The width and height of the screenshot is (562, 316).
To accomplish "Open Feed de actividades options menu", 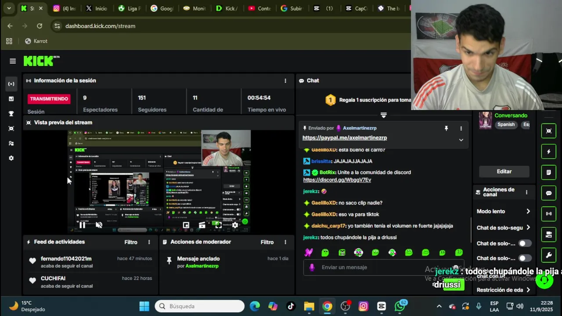I will pyautogui.click(x=149, y=242).
